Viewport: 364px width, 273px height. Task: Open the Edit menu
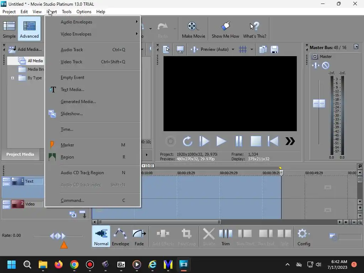click(24, 12)
